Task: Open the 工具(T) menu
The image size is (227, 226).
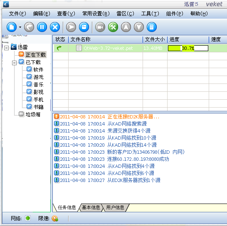Action: [x=150, y=14]
